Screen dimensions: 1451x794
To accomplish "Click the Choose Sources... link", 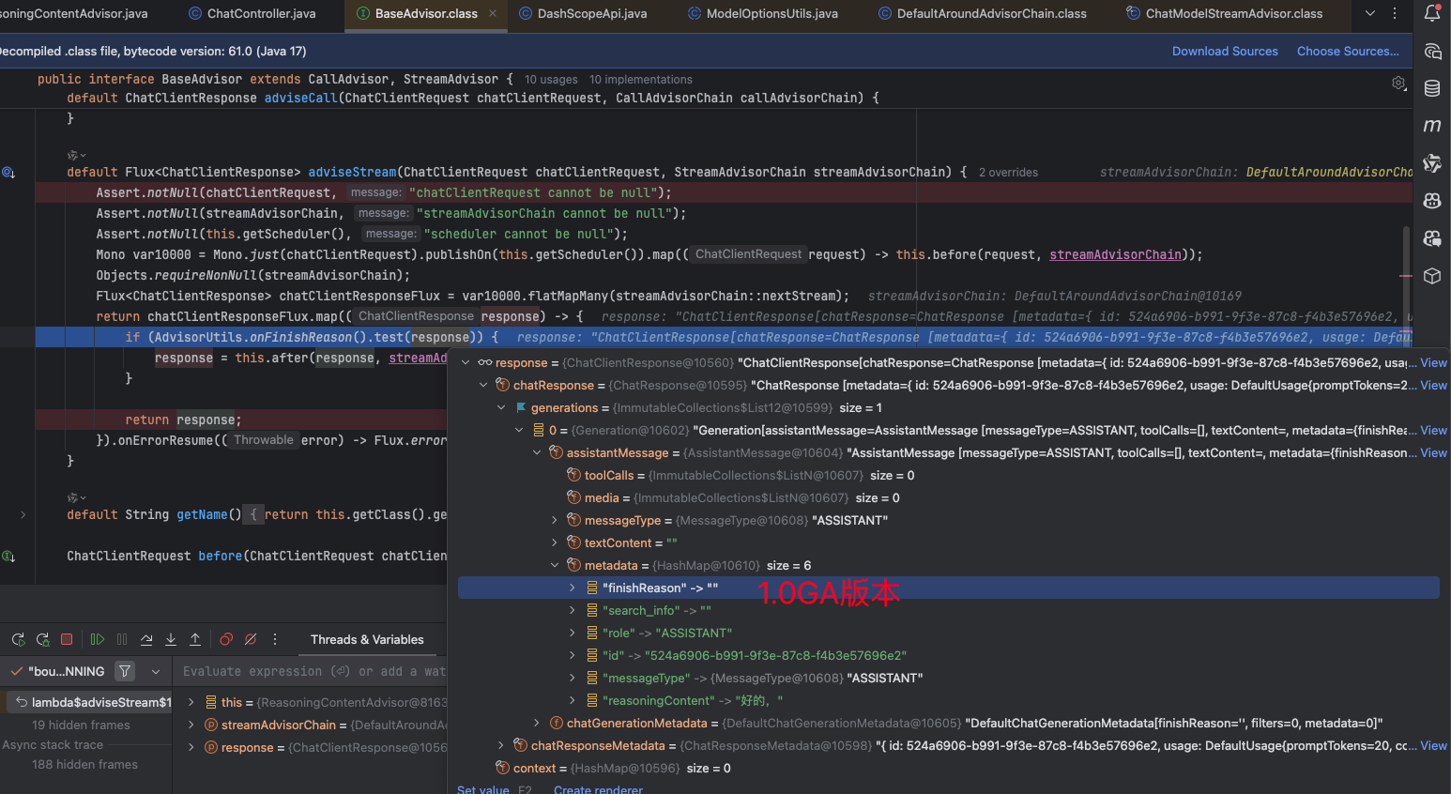I will 1348,51.
